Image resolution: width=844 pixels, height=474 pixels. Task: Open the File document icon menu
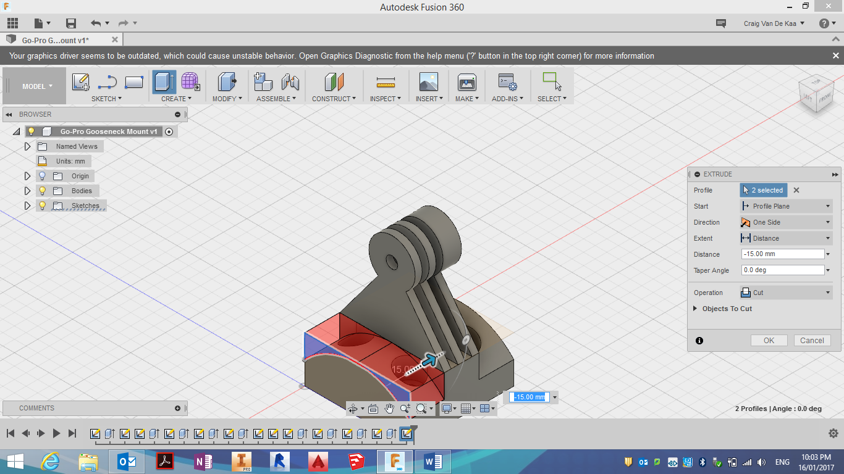click(38, 23)
